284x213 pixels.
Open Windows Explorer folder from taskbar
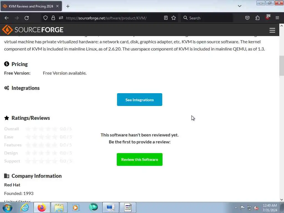(59, 207)
